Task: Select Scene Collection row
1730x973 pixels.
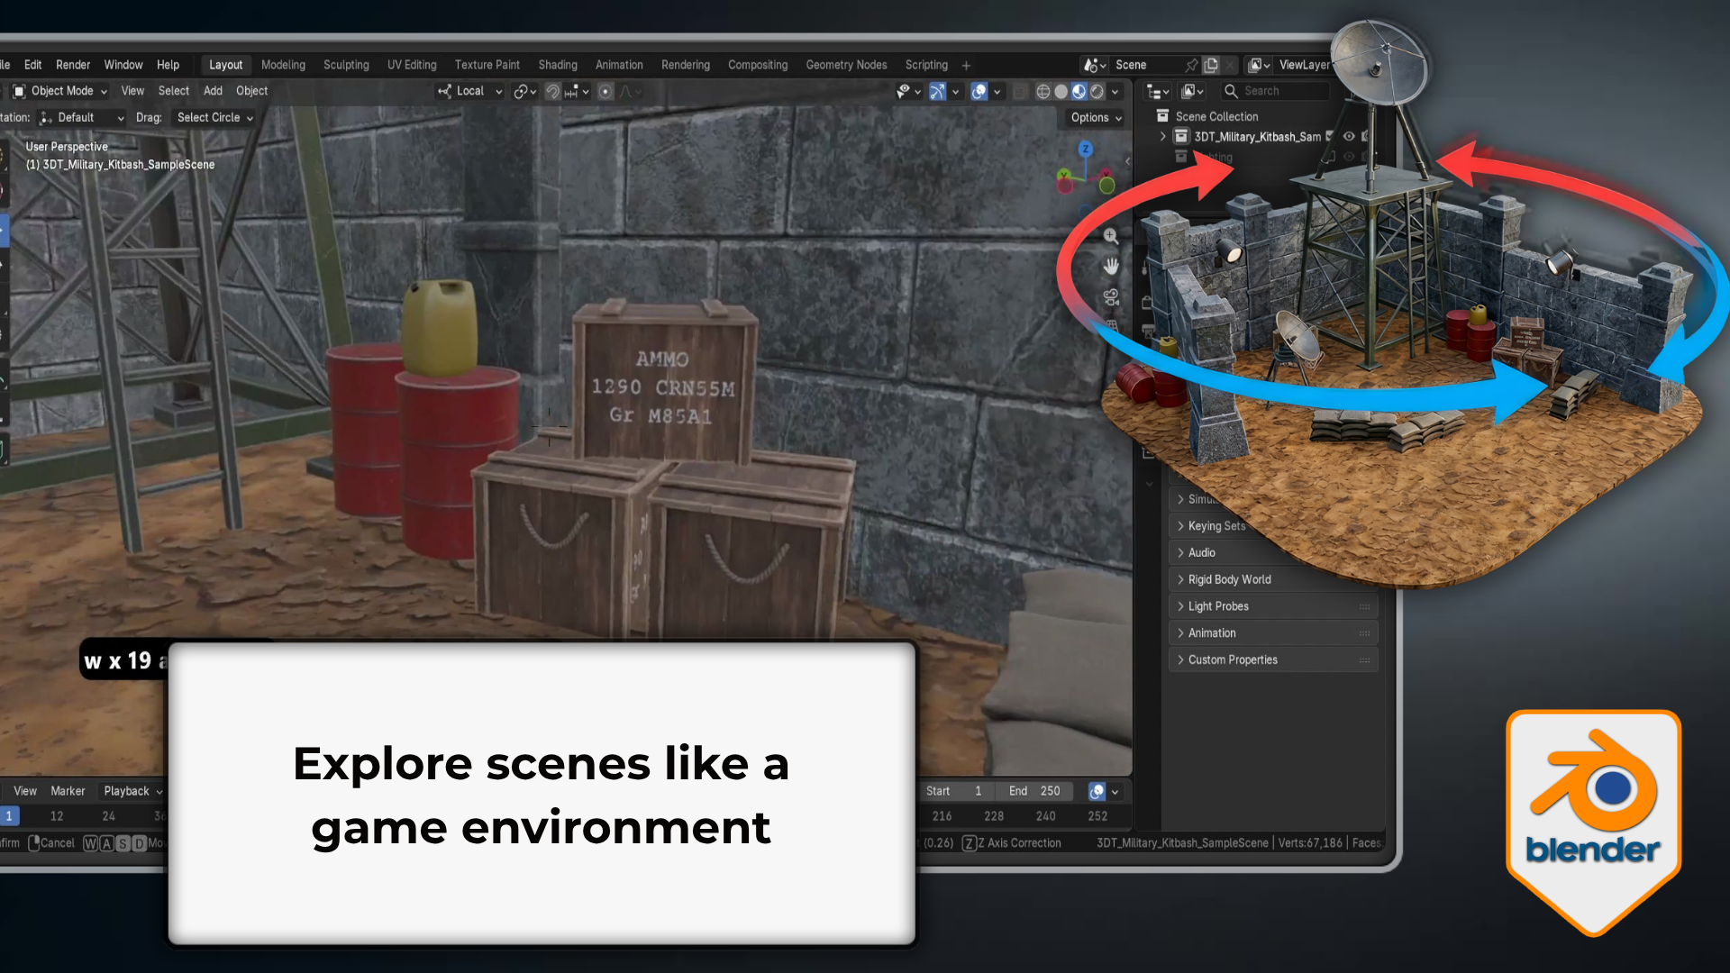Action: [1216, 116]
